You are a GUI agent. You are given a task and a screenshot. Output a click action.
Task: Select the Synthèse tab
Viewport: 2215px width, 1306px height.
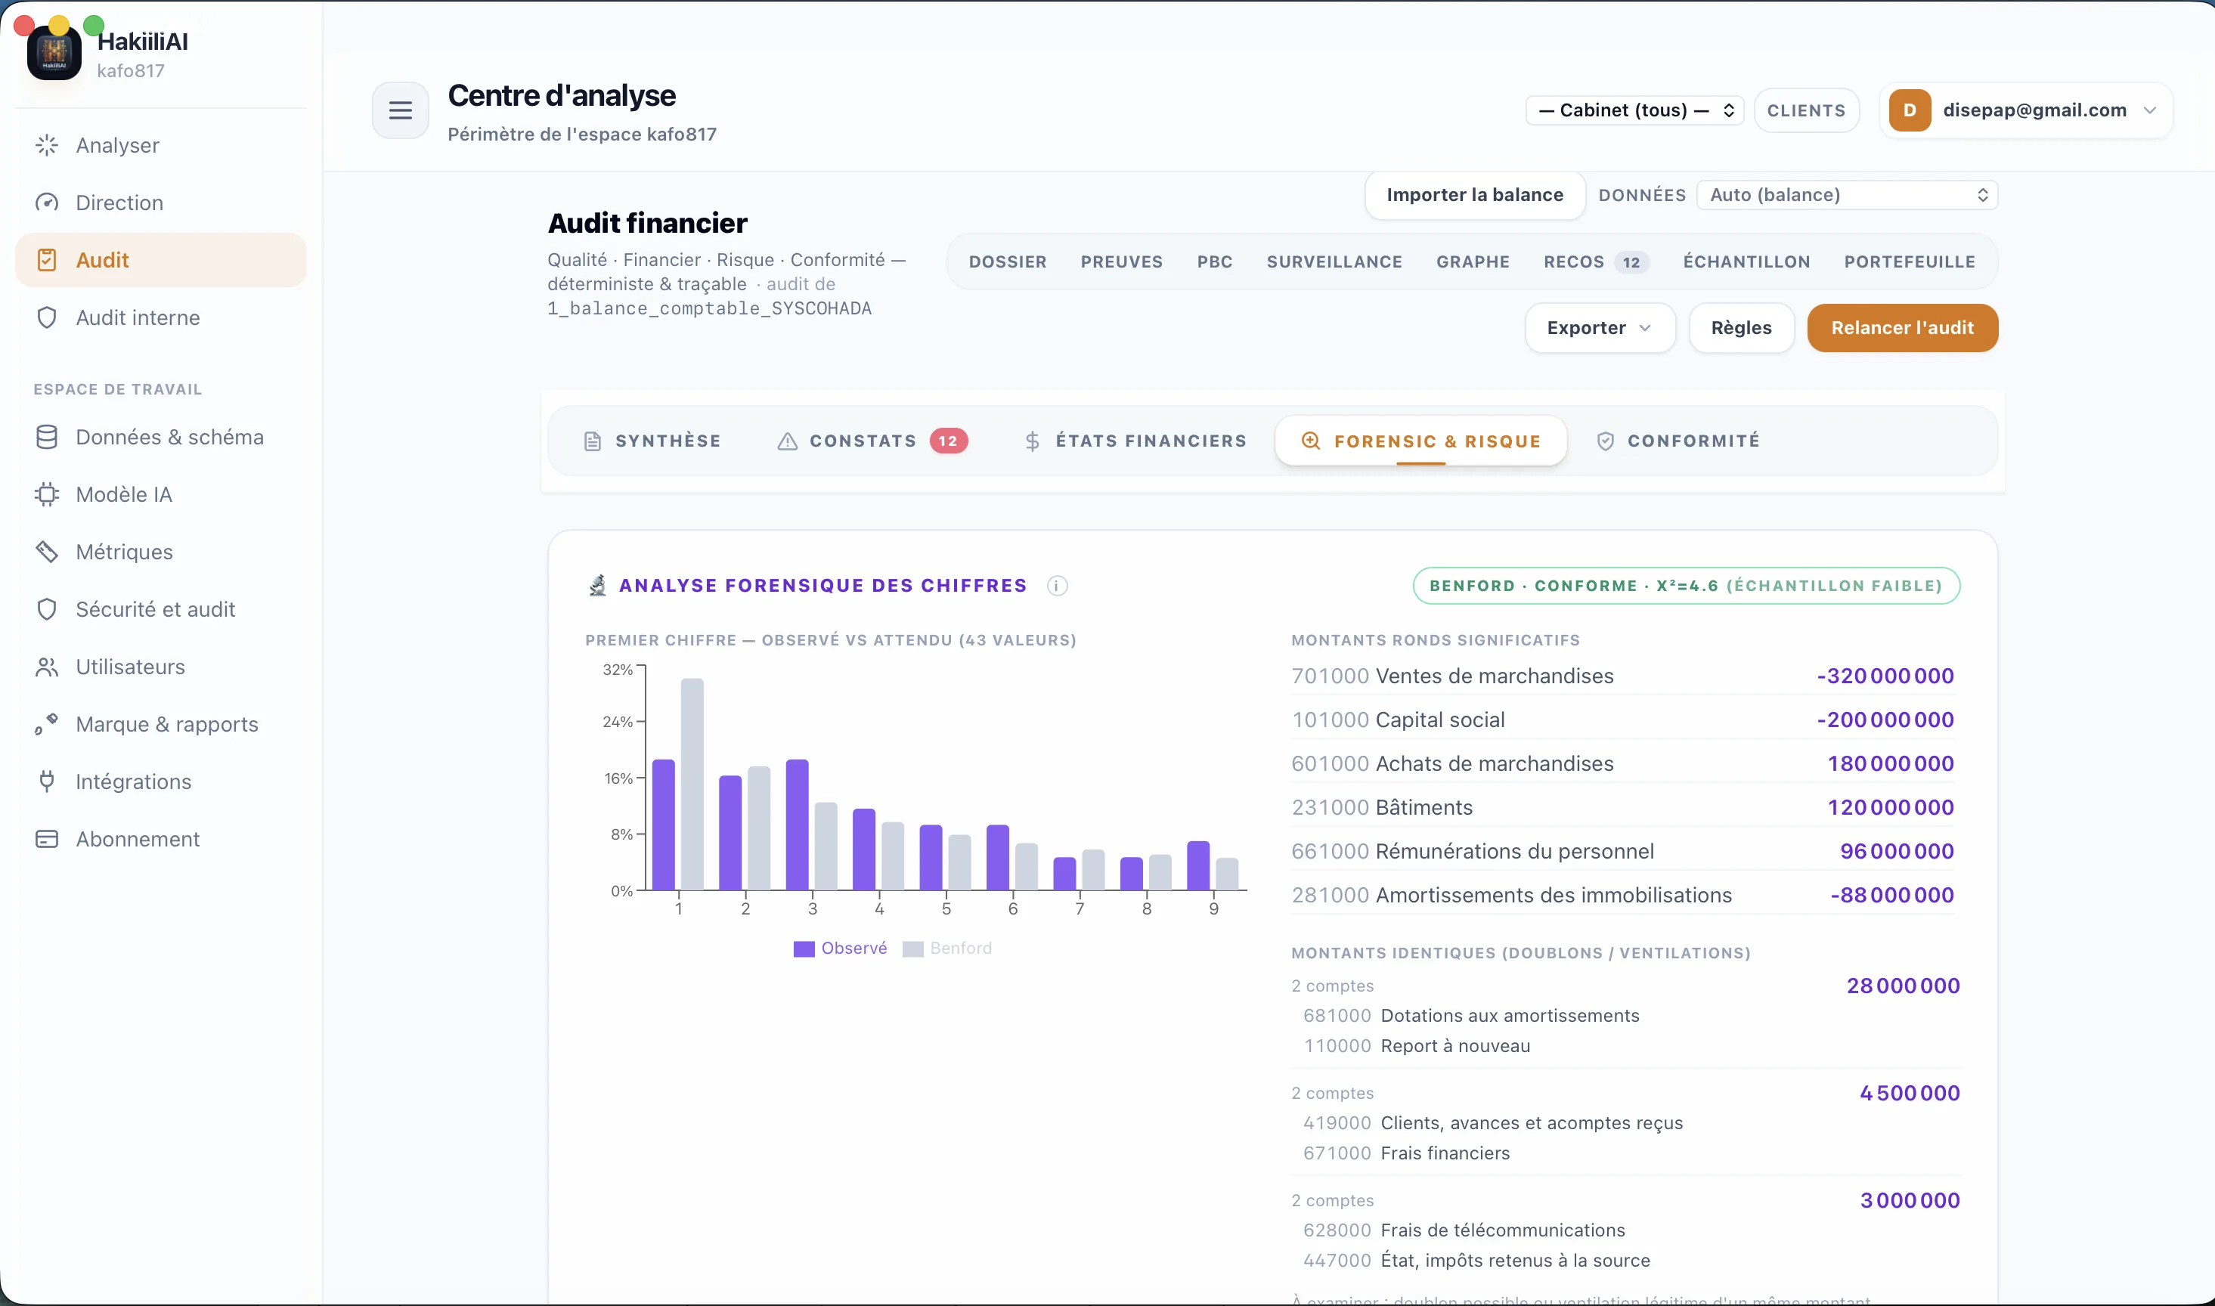(652, 441)
